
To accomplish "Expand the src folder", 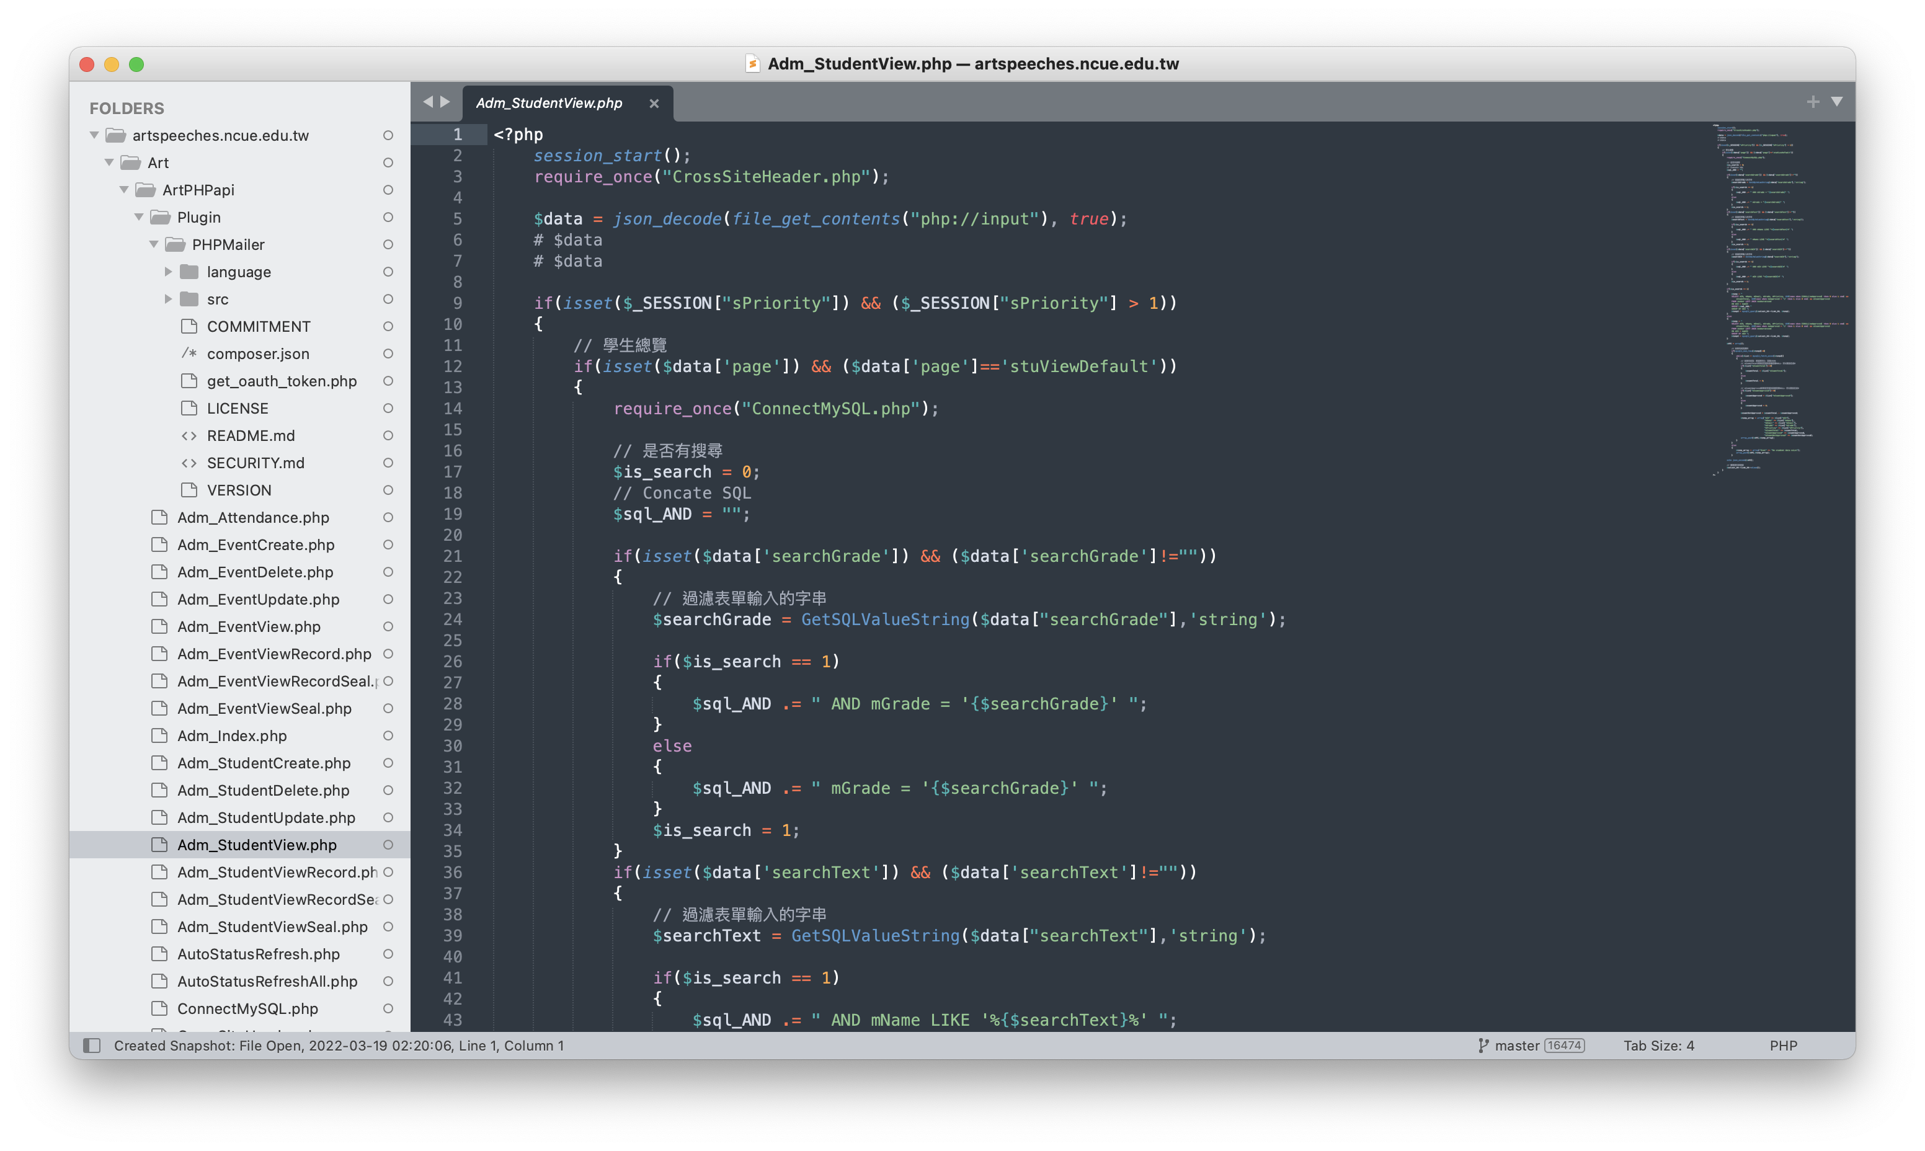I will pos(168,299).
